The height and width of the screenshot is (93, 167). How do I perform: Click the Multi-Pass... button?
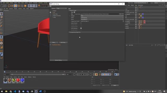coord(63,42)
